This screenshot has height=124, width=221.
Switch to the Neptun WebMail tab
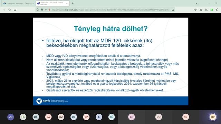(18, 3)
